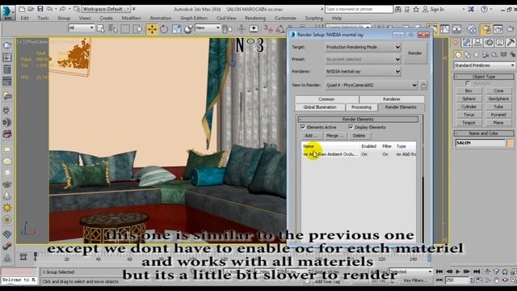
Task: Open the Graph Editors menu
Action: tap(194, 18)
